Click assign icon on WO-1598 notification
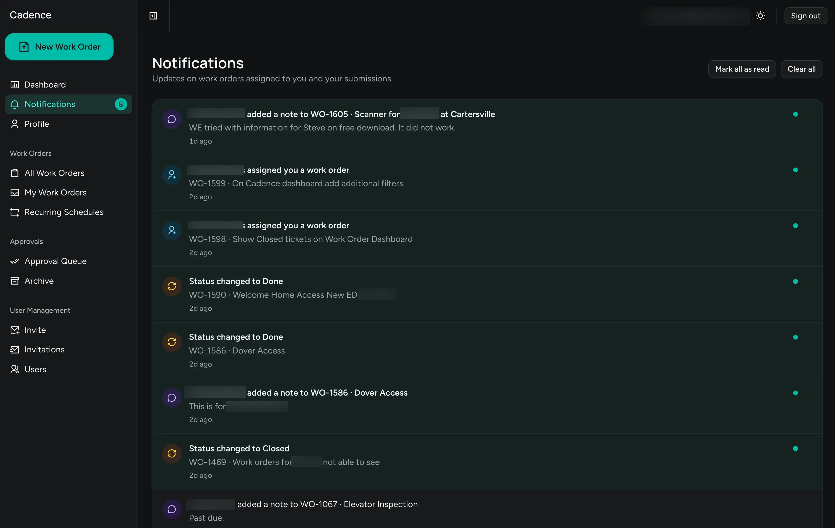This screenshot has width=835, height=528. click(172, 231)
